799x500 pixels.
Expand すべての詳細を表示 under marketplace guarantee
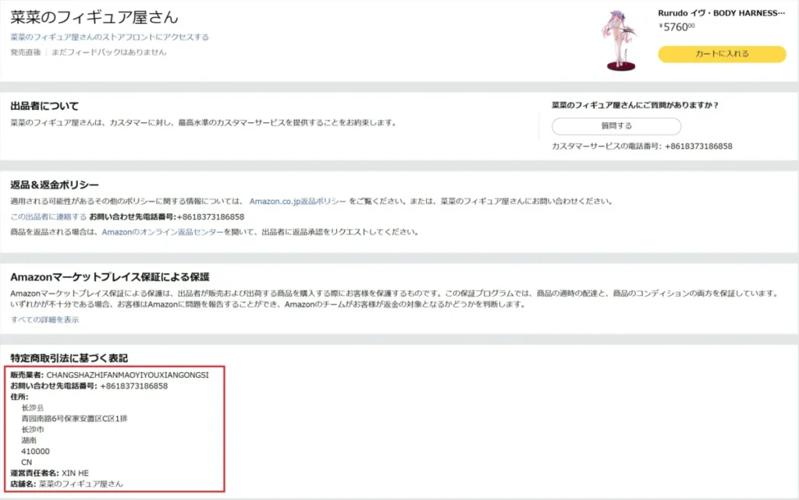[44, 319]
